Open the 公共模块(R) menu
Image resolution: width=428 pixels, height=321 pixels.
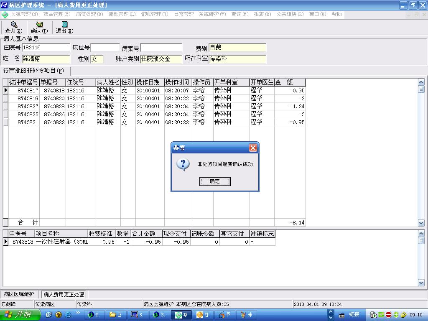click(290, 14)
